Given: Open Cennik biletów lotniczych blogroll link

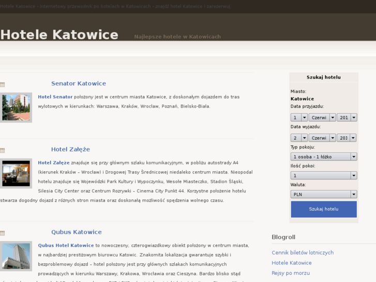Looking at the screenshot, I should click(303, 253).
